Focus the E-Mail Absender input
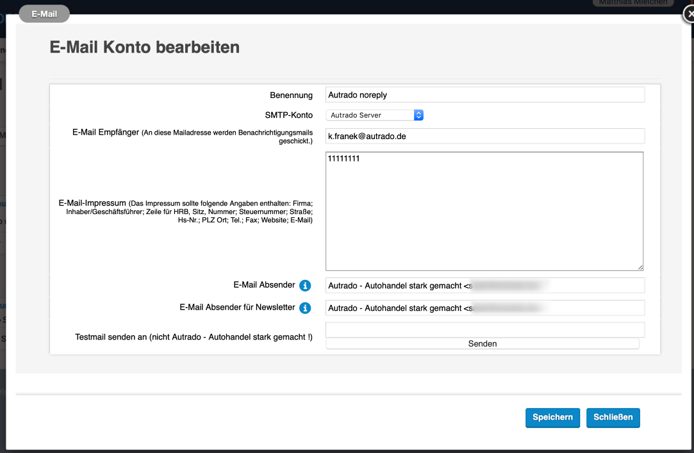This screenshot has width=694, height=453. (484, 286)
